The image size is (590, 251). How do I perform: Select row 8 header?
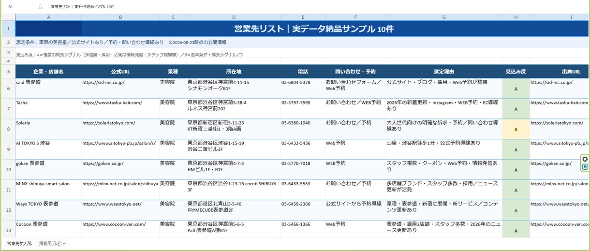tap(8, 129)
